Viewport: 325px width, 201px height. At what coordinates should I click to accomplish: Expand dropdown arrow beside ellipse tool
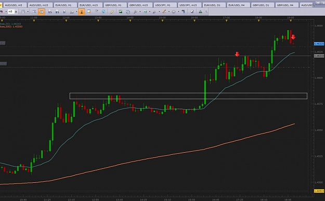178,12
